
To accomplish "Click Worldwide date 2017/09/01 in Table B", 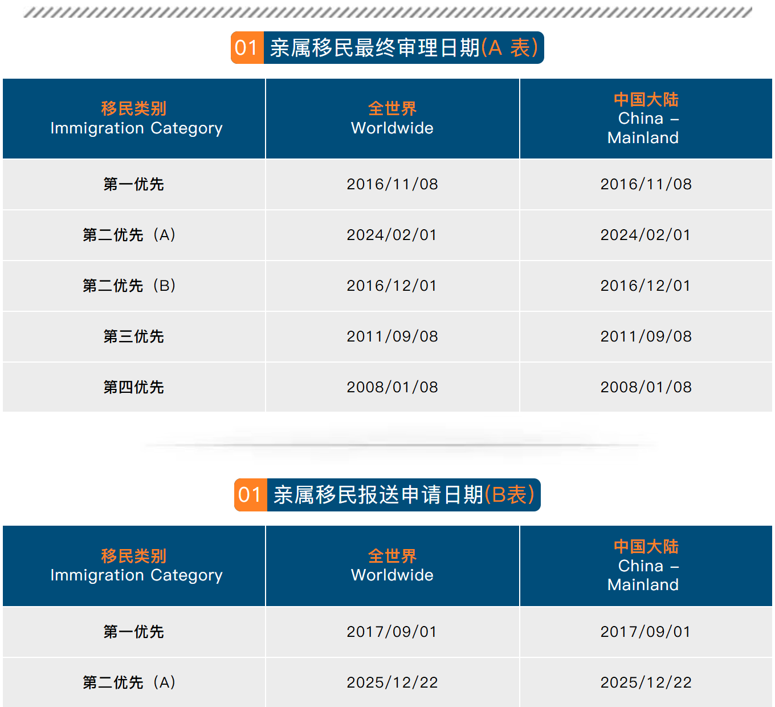I will (x=392, y=632).
